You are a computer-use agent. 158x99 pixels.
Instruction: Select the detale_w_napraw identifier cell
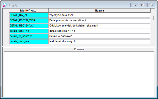[x=29, y=36]
